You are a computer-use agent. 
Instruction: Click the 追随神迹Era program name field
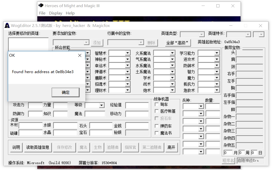pyautogui.click(x=250, y=161)
